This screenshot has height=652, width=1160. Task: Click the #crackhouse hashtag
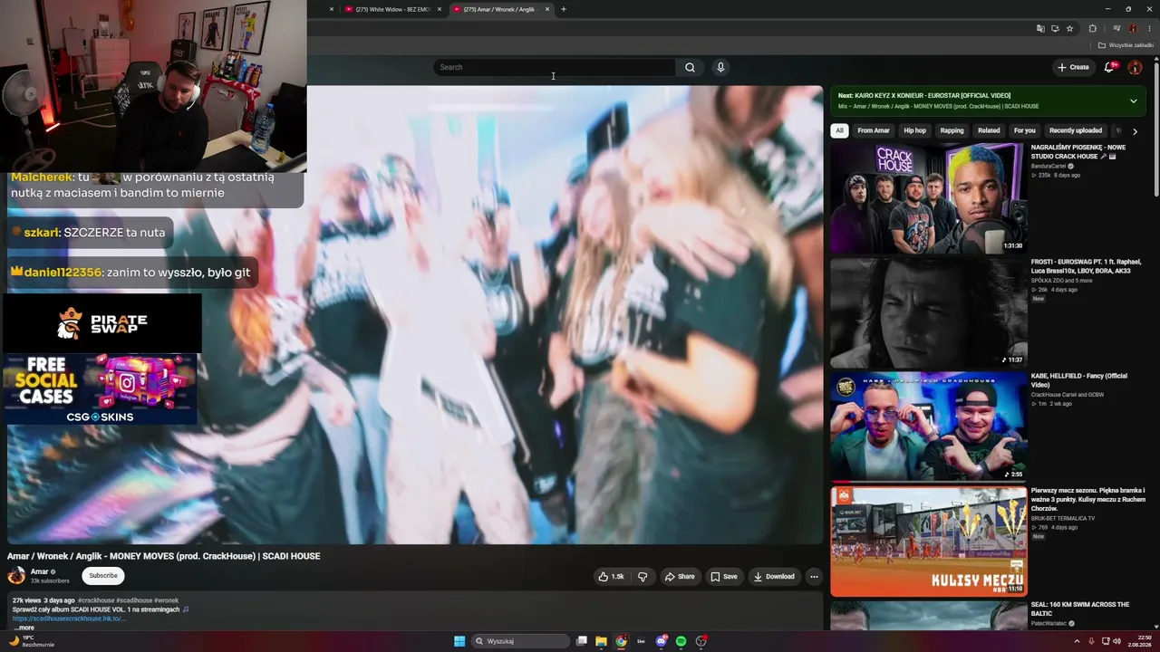point(96,600)
